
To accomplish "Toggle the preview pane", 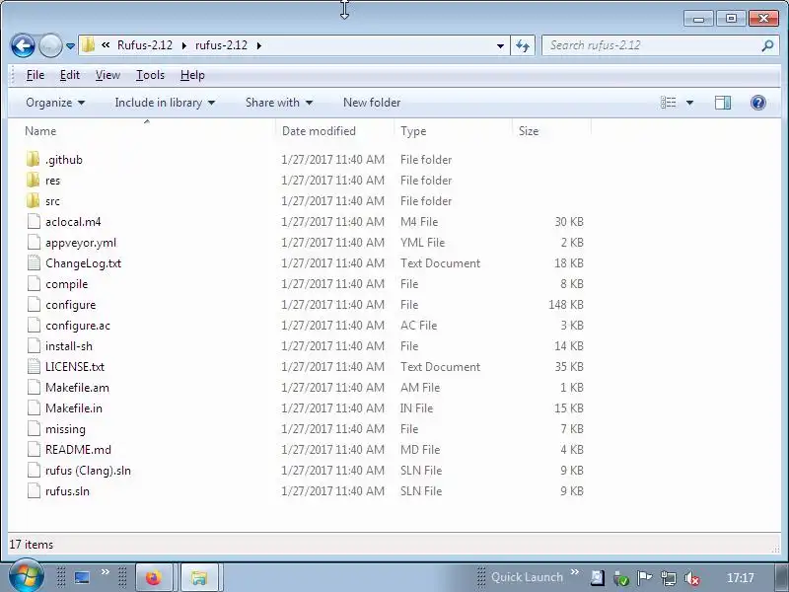I will tap(723, 103).
